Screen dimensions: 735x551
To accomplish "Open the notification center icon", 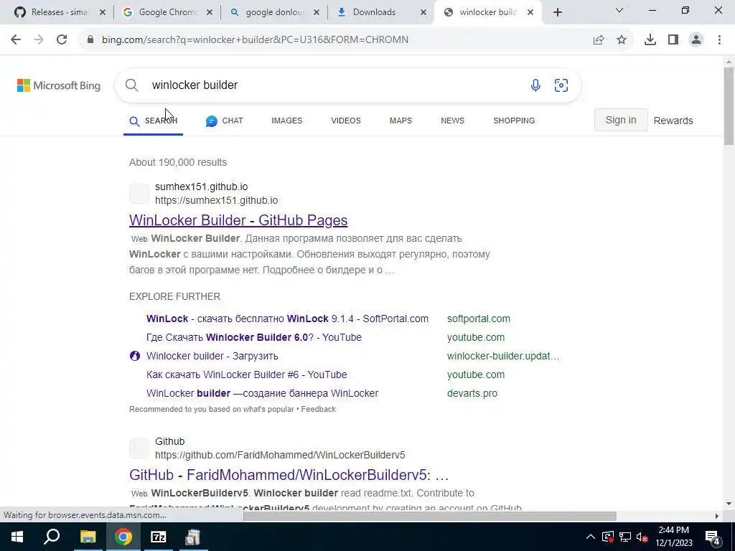I will pos(713,537).
